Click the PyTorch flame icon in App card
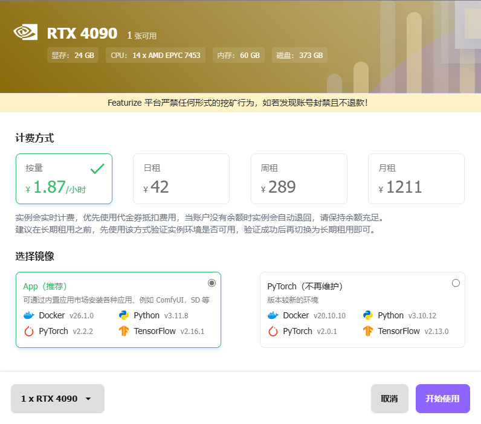The image size is (481, 424). 29,332
